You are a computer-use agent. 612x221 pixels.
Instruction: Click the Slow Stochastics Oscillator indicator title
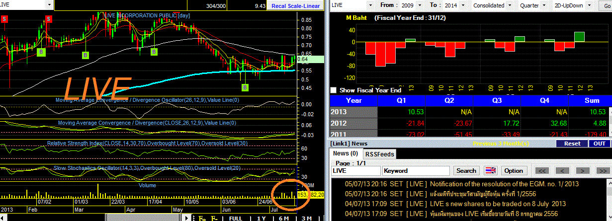click(147, 168)
